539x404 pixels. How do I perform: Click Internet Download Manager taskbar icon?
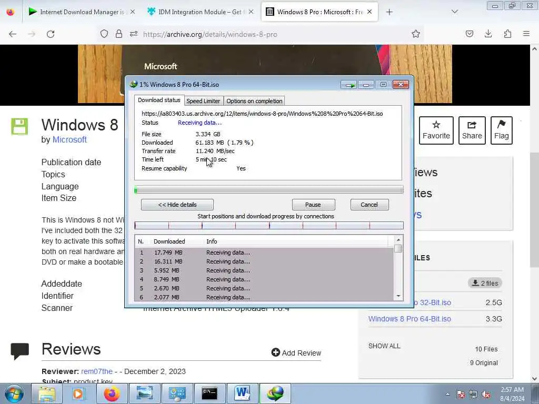(275, 393)
